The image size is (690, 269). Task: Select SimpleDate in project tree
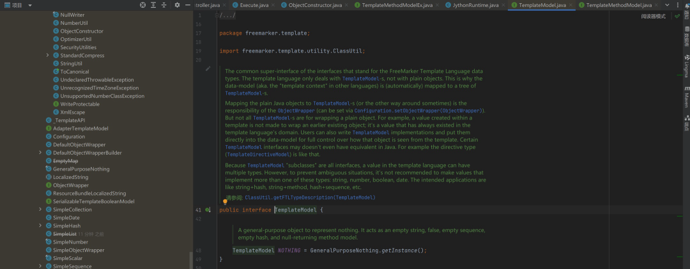pos(66,217)
